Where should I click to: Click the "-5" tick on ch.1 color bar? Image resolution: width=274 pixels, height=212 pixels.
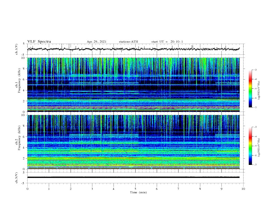pos(255,89)
